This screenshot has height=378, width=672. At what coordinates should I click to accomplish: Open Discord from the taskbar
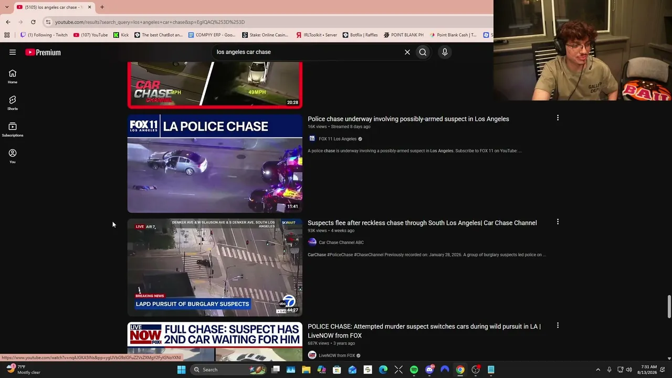tap(429, 370)
